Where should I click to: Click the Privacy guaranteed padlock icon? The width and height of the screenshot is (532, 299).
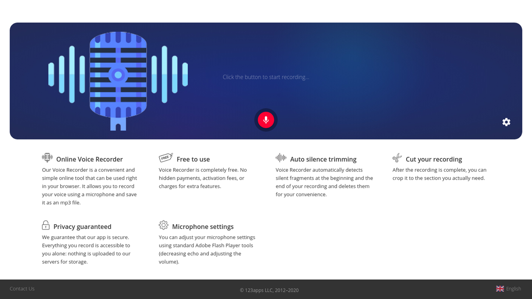[46, 225]
